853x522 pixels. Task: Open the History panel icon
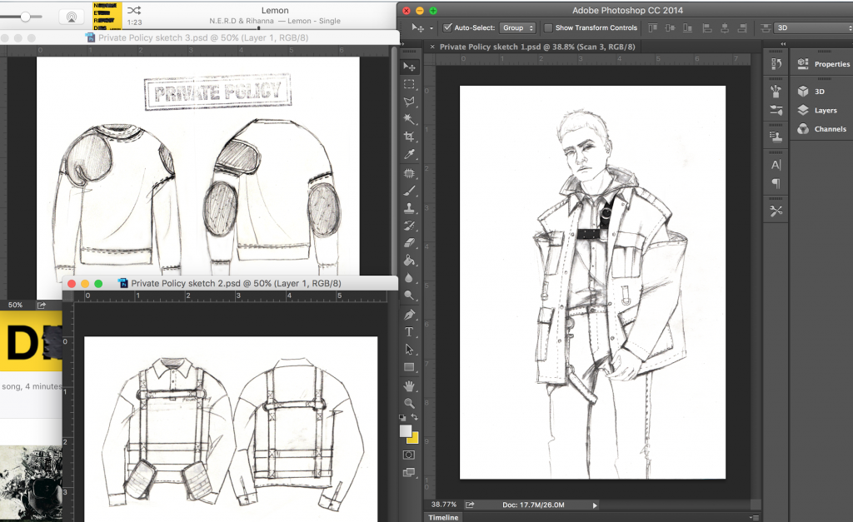point(776,64)
